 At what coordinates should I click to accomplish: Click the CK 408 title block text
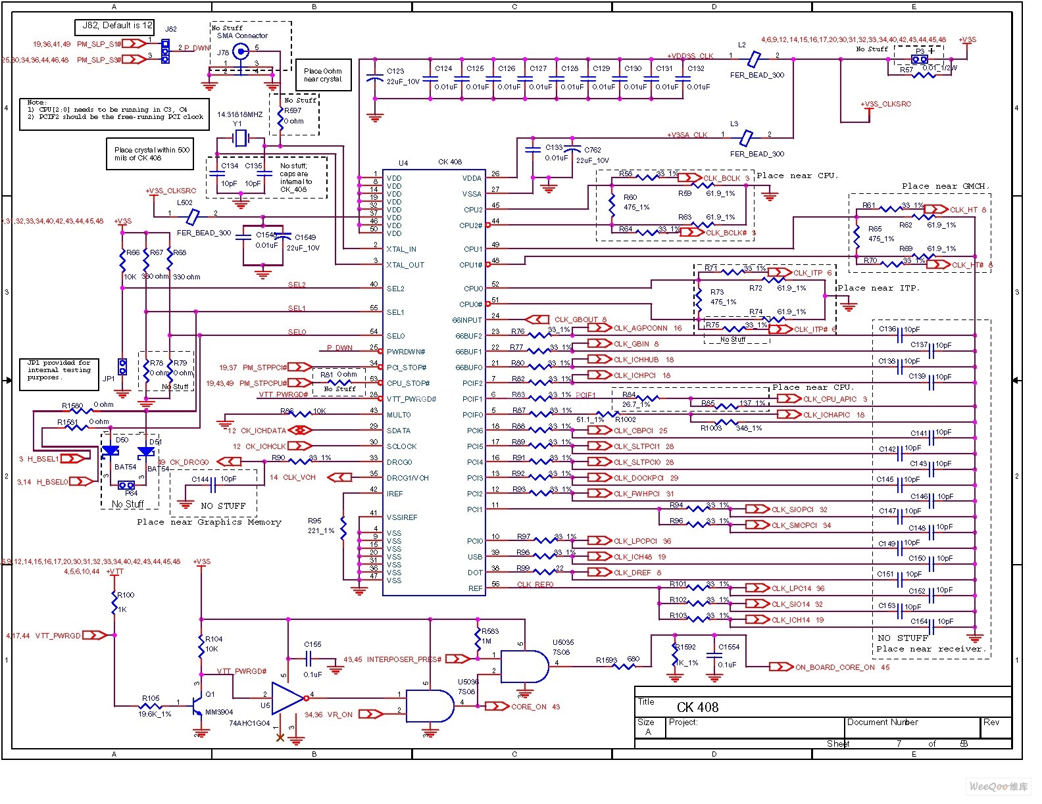pos(697,707)
